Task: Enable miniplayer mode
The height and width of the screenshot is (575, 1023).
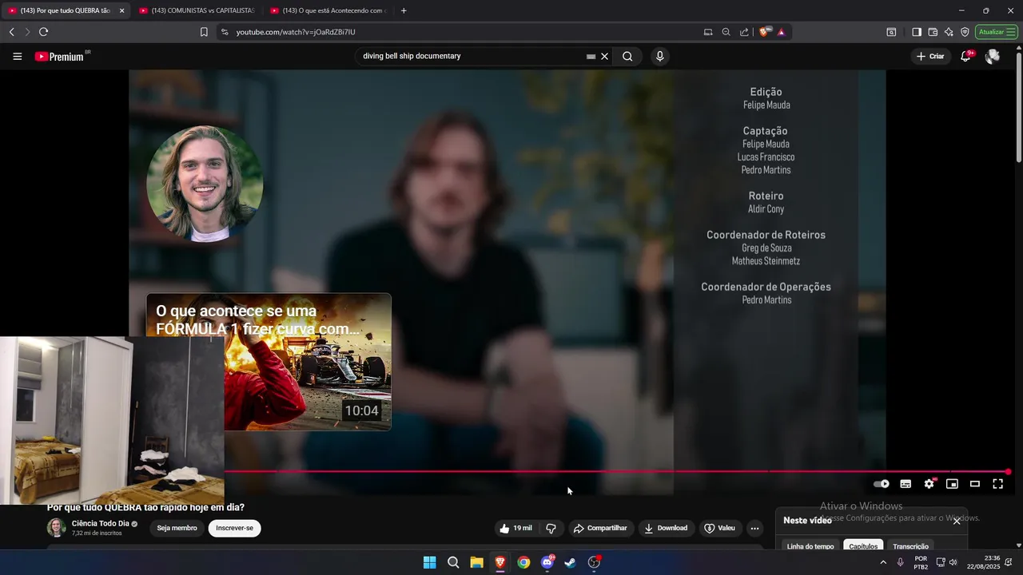Action: [952, 484]
